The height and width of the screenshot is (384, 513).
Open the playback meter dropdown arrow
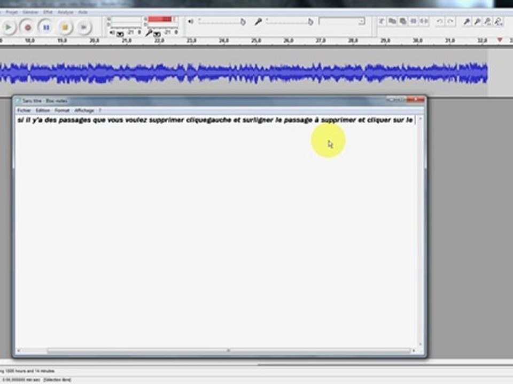(x=120, y=34)
